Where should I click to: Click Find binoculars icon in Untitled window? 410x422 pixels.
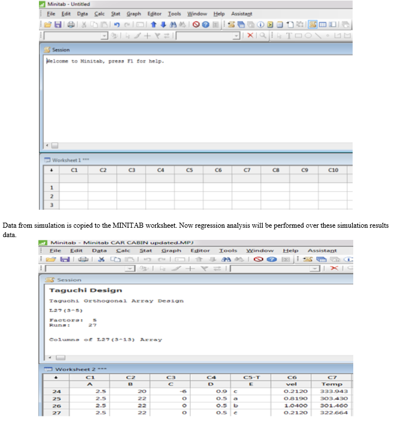pos(173,25)
